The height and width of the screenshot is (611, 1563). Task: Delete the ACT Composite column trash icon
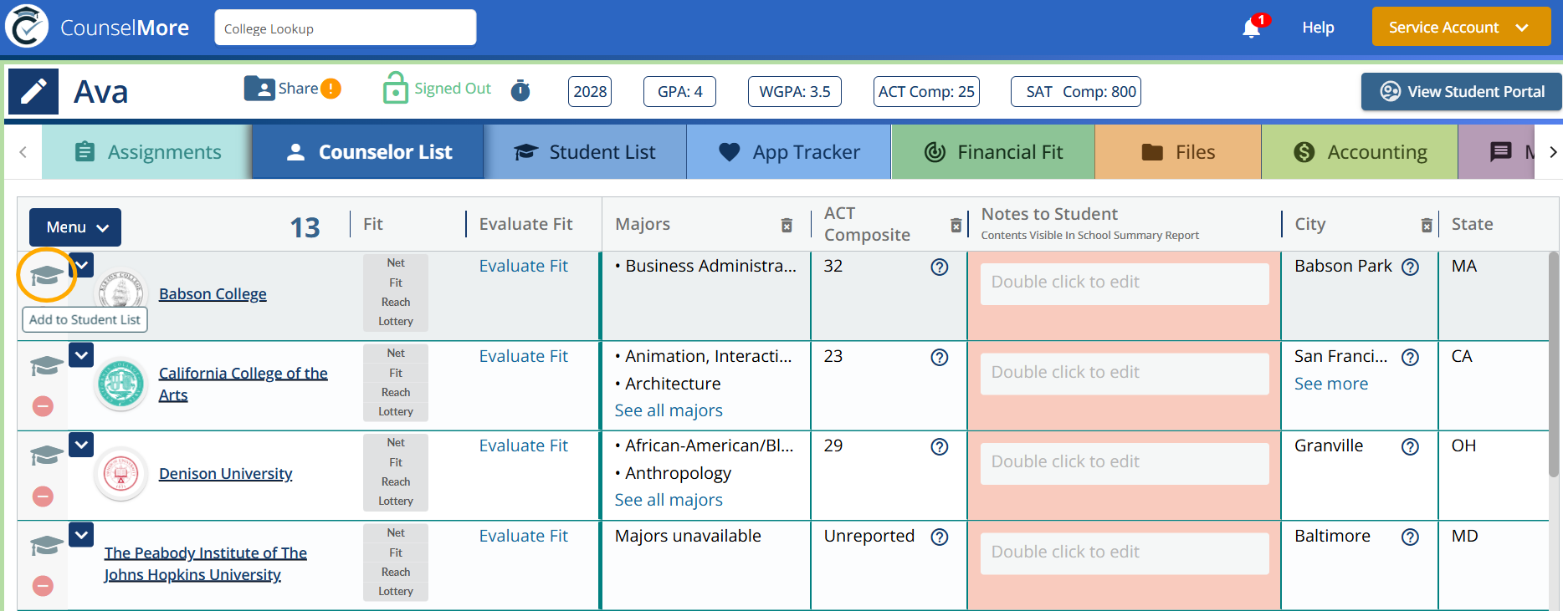(956, 225)
